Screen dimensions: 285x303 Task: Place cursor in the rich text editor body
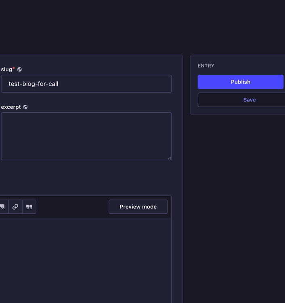click(x=86, y=259)
